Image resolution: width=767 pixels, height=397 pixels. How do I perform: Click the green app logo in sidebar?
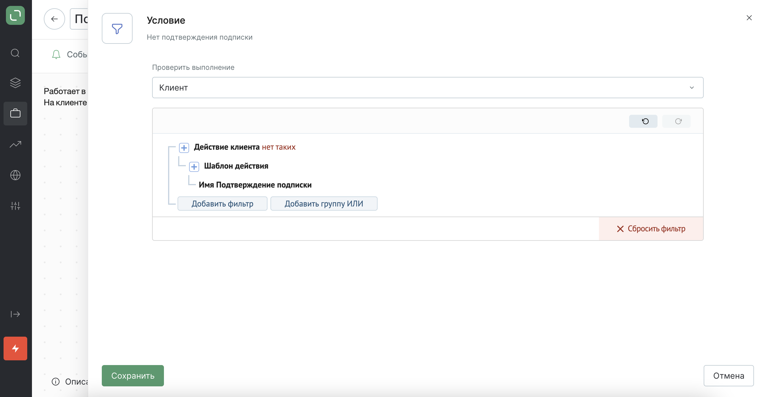tap(15, 15)
